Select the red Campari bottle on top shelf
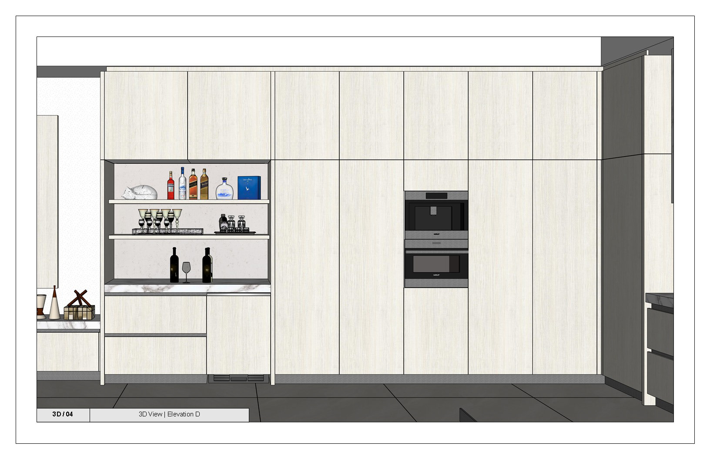This screenshot has width=710, height=459. [x=171, y=186]
